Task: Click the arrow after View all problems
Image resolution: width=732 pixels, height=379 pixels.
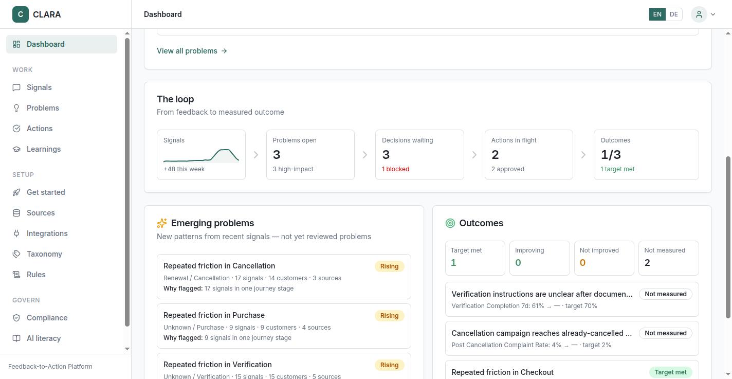Action: [224, 51]
